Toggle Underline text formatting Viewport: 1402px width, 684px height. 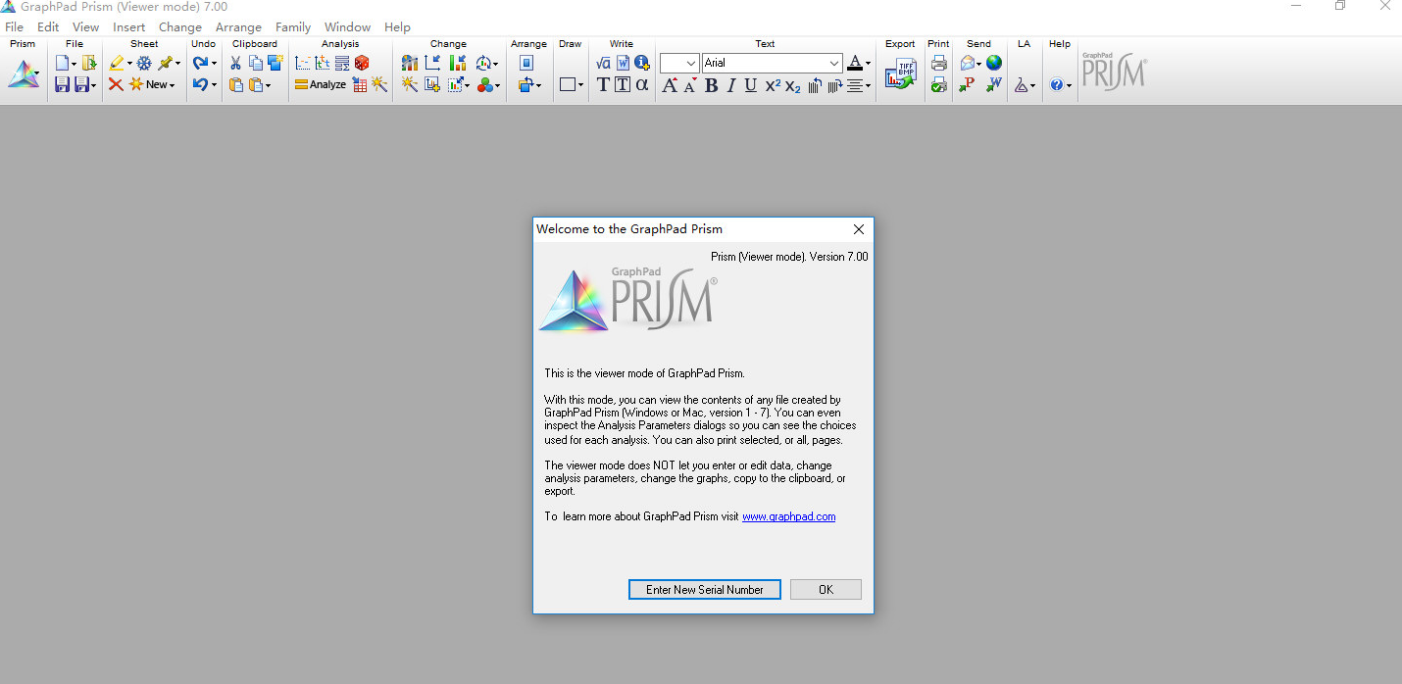point(751,85)
